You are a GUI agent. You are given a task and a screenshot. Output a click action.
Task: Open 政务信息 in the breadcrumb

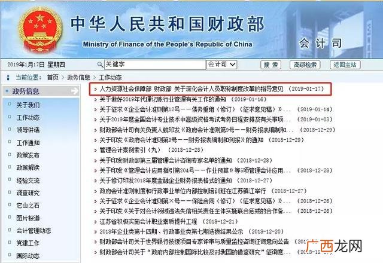[x=78, y=78]
